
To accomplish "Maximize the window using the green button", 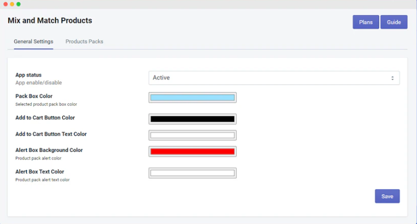I will coord(18,4).
